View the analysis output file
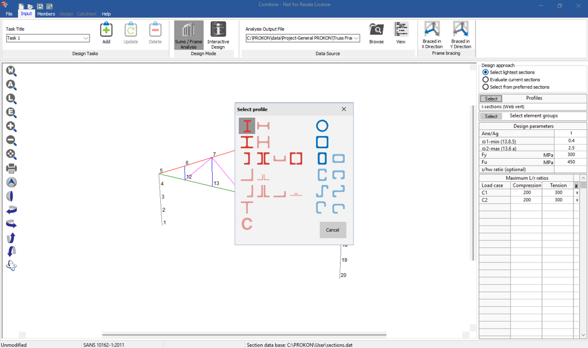Viewport: 588px width, 348px height. (400, 33)
